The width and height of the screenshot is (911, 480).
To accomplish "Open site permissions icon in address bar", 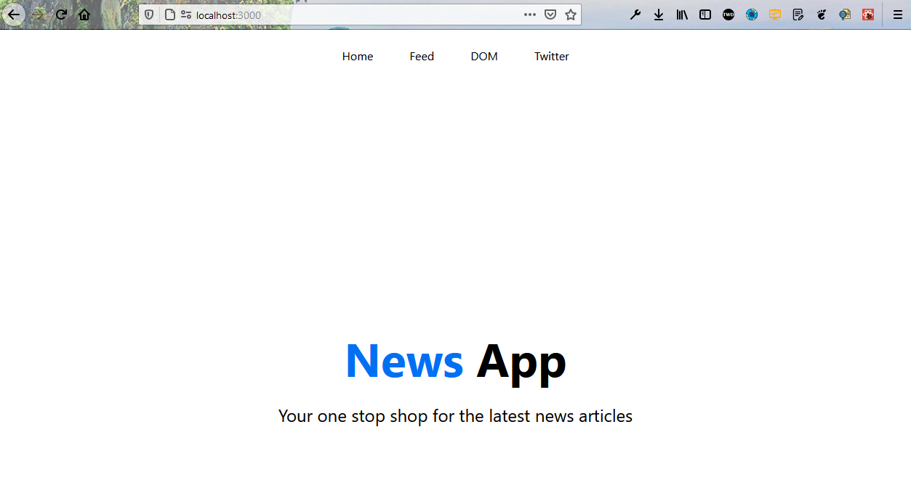I will [x=186, y=15].
